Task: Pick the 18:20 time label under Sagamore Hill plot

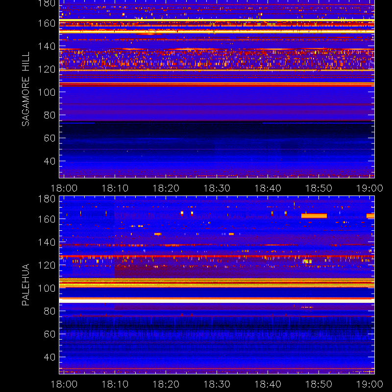Action: click(166, 188)
